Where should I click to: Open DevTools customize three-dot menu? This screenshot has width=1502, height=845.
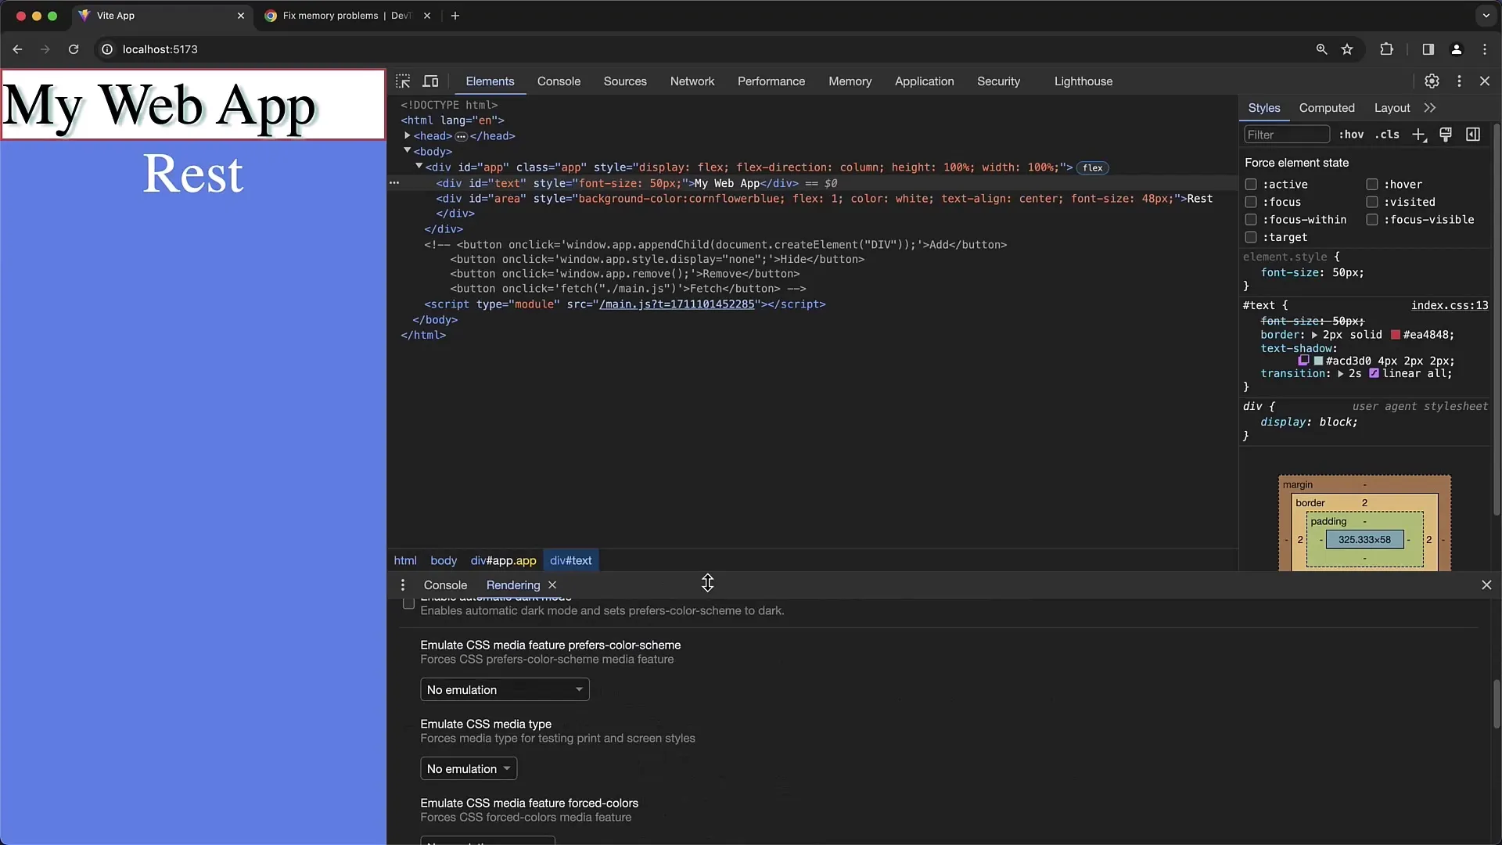(1459, 81)
